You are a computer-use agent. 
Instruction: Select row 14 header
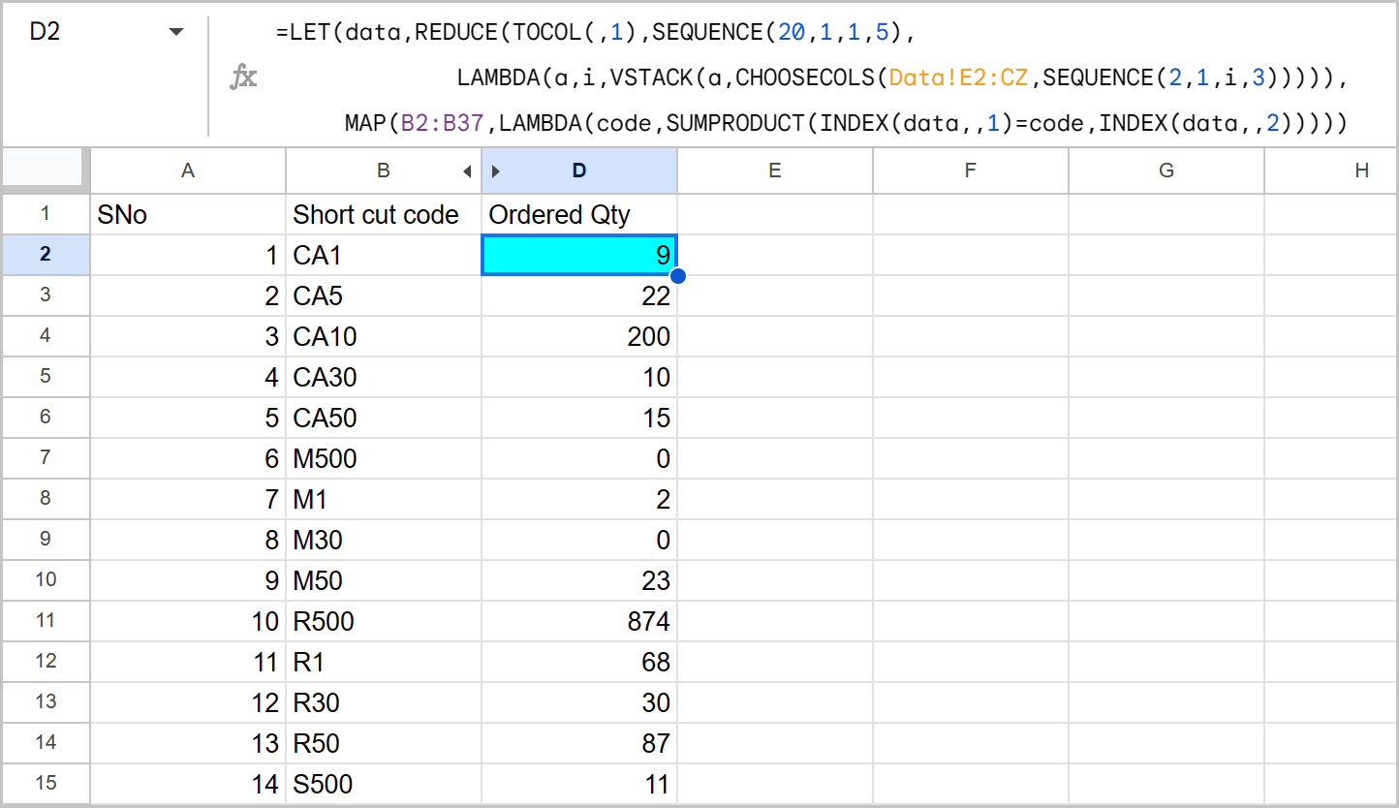click(46, 742)
